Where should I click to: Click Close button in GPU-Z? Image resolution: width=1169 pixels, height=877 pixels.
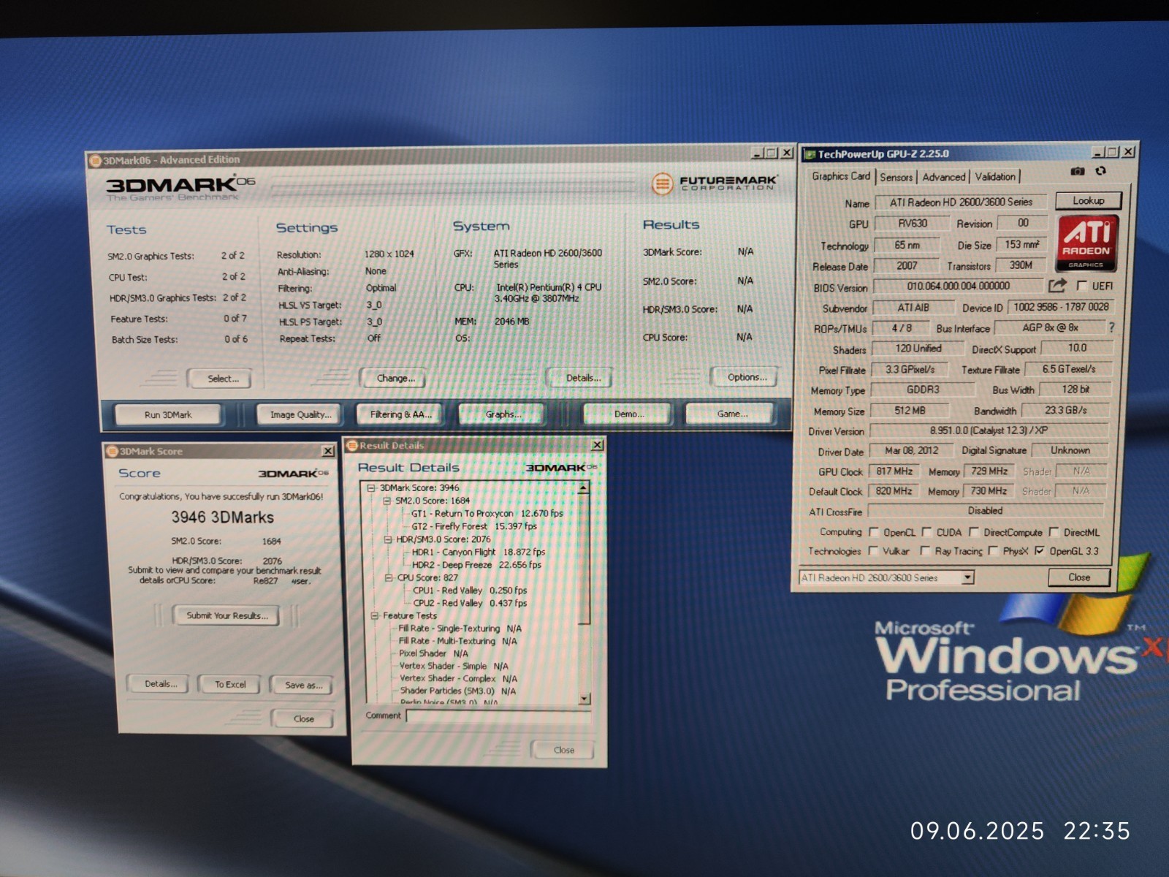pyautogui.click(x=1078, y=577)
